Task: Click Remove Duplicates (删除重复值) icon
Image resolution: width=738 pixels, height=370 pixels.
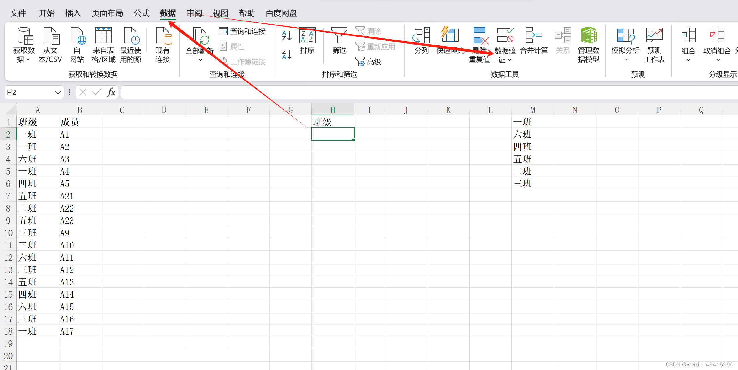Action: pyautogui.click(x=480, y=36)
